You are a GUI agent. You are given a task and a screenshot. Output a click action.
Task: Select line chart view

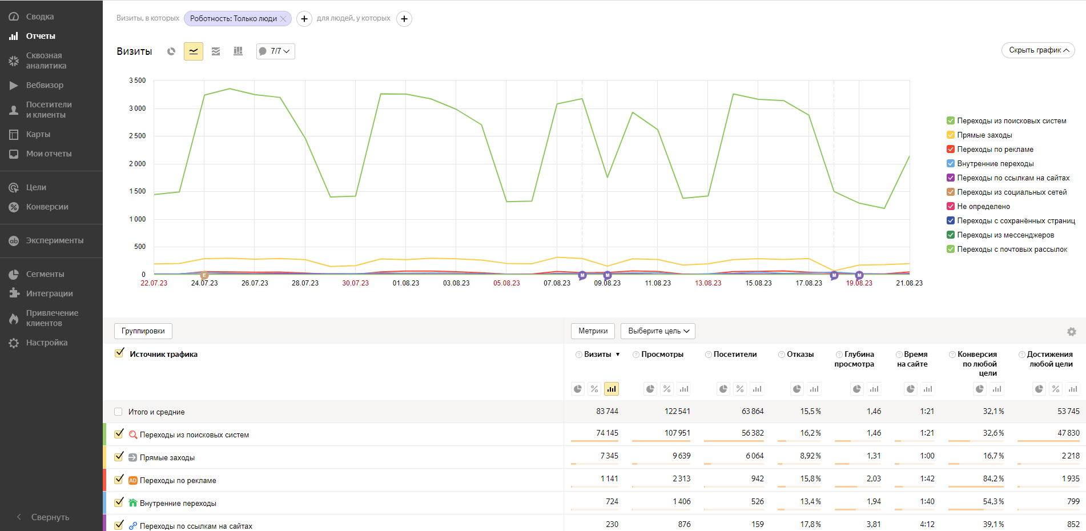(x=194, y=51)
